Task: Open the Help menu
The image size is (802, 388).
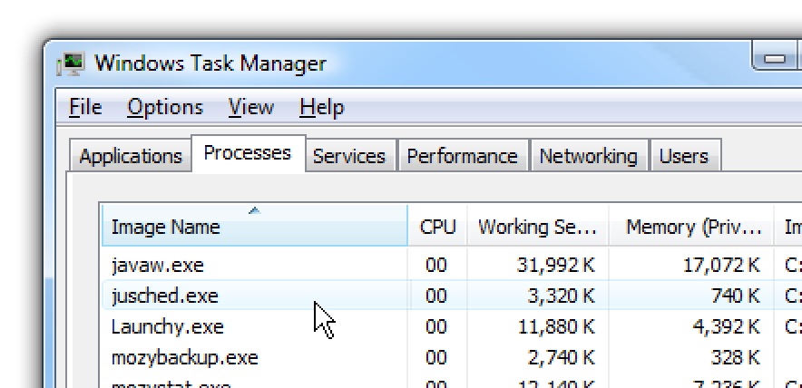Action: point(322,108)
